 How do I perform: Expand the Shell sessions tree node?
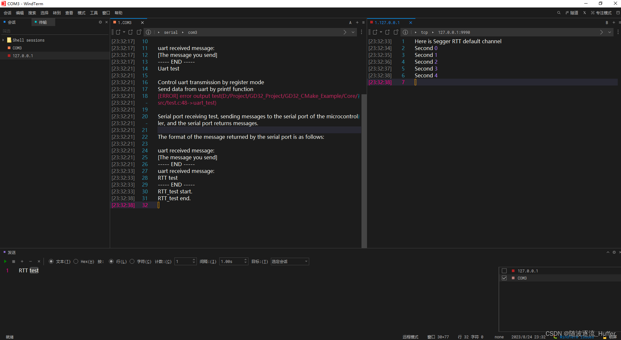3,40
